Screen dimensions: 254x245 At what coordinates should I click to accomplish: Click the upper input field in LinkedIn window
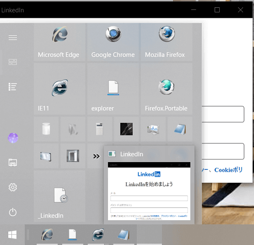(x=223, y=114)
